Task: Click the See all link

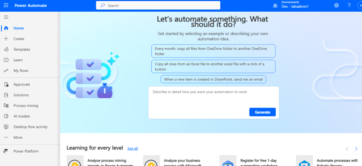Action: (x=133, y=148)
